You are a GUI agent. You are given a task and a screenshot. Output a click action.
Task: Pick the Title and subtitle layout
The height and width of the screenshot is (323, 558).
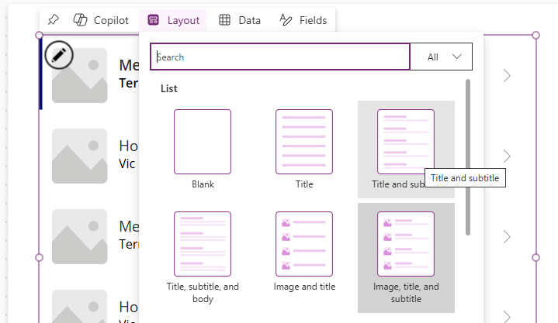[405, 143]
